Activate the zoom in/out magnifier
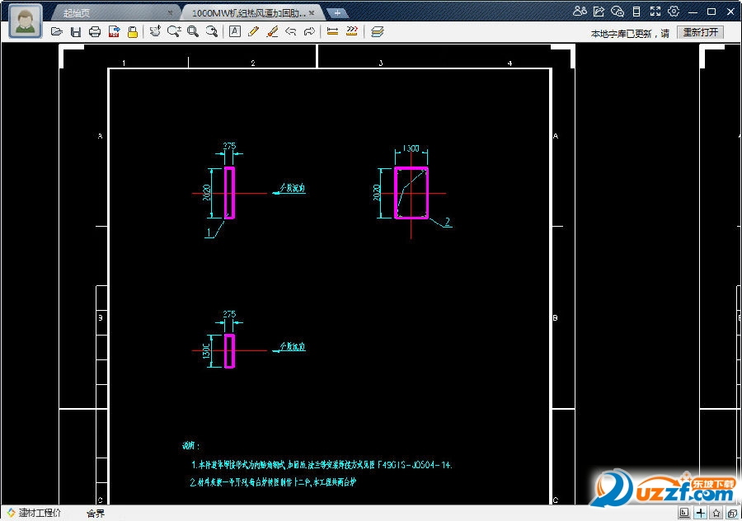742x521 pixels. pyautogui.click(x=174, y=31)
